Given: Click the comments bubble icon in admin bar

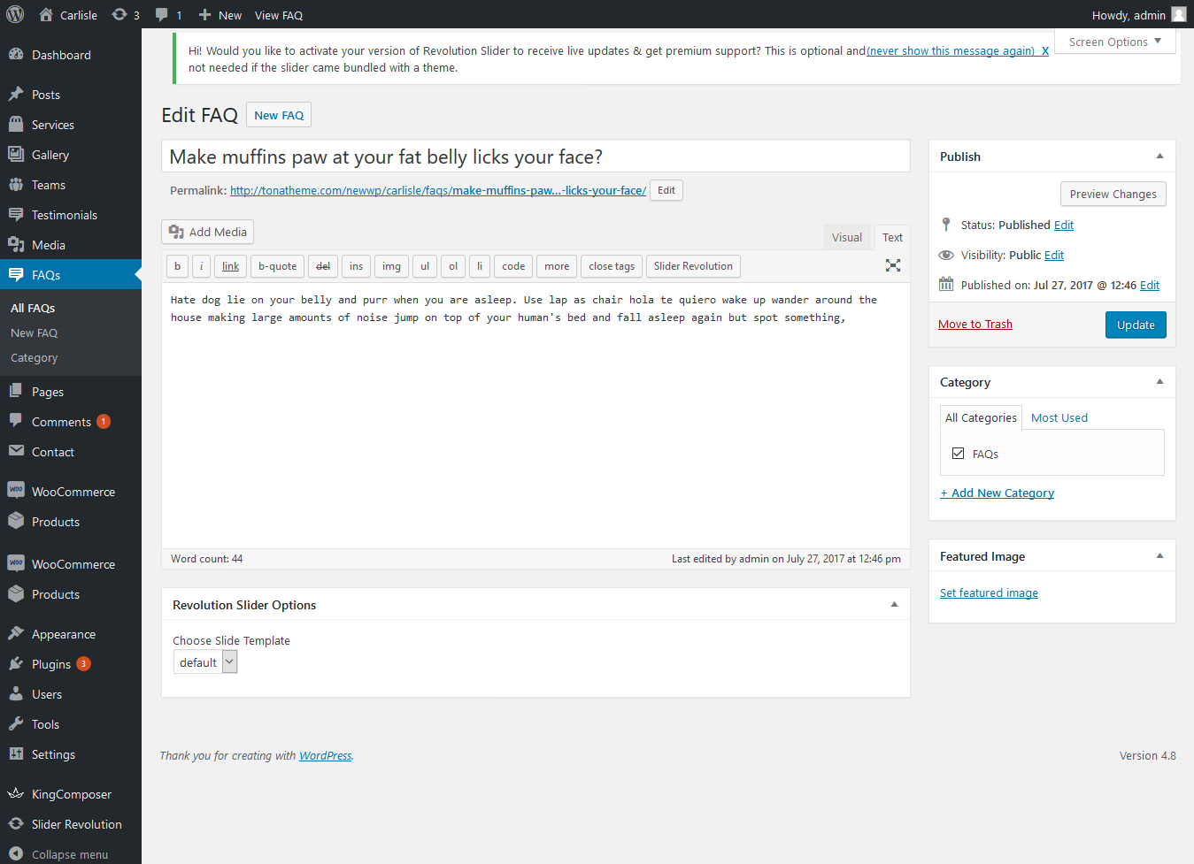Looking at the screenshot, I should point(162,15).
